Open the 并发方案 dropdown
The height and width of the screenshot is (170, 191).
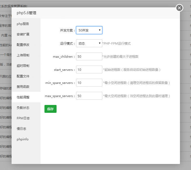click(89, 30)
